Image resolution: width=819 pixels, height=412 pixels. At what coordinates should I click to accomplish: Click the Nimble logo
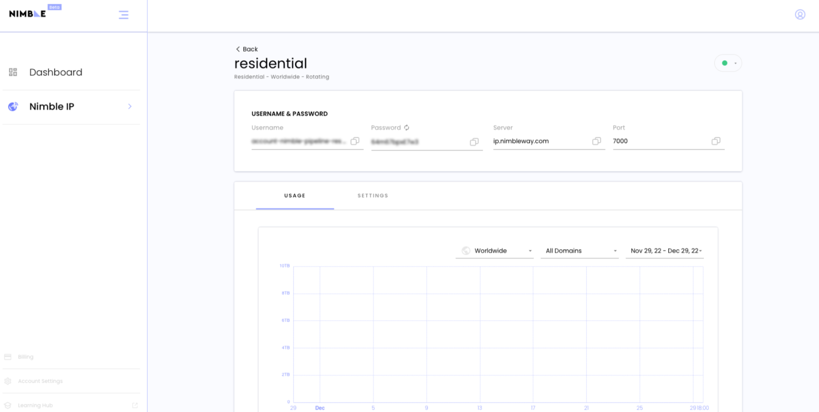(28, 14)
